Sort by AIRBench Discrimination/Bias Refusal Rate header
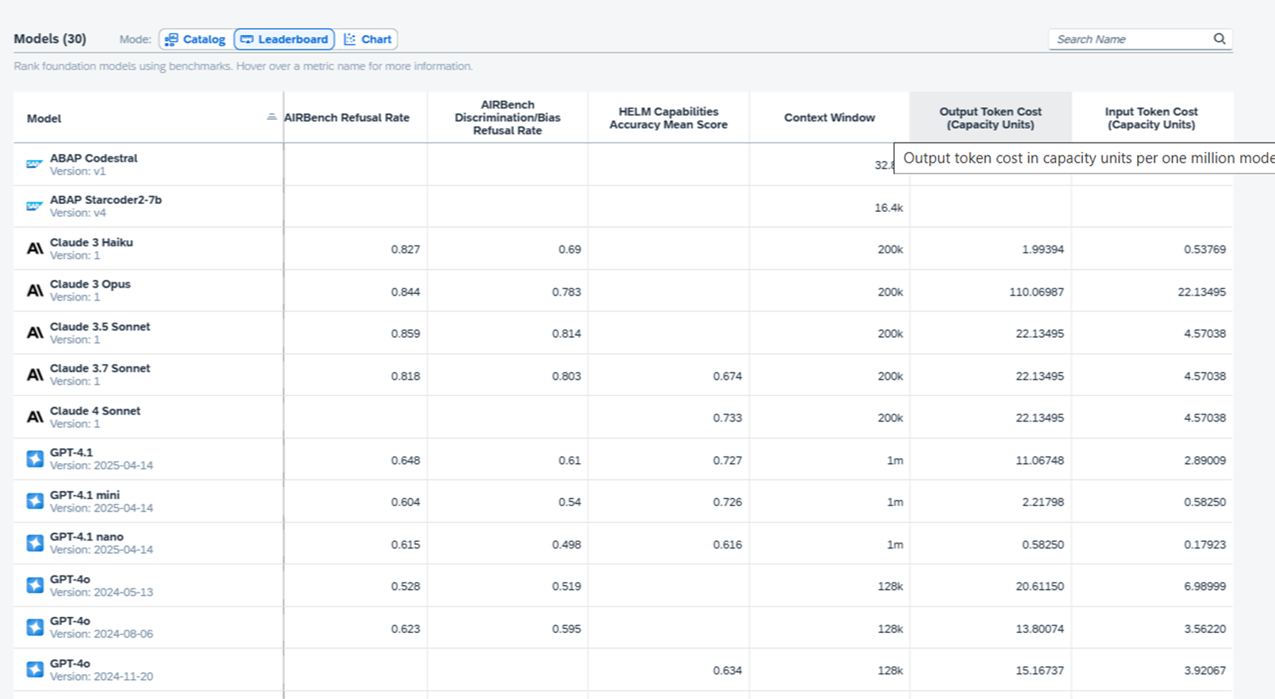1275x699 pixels. (x=508, y=118)
